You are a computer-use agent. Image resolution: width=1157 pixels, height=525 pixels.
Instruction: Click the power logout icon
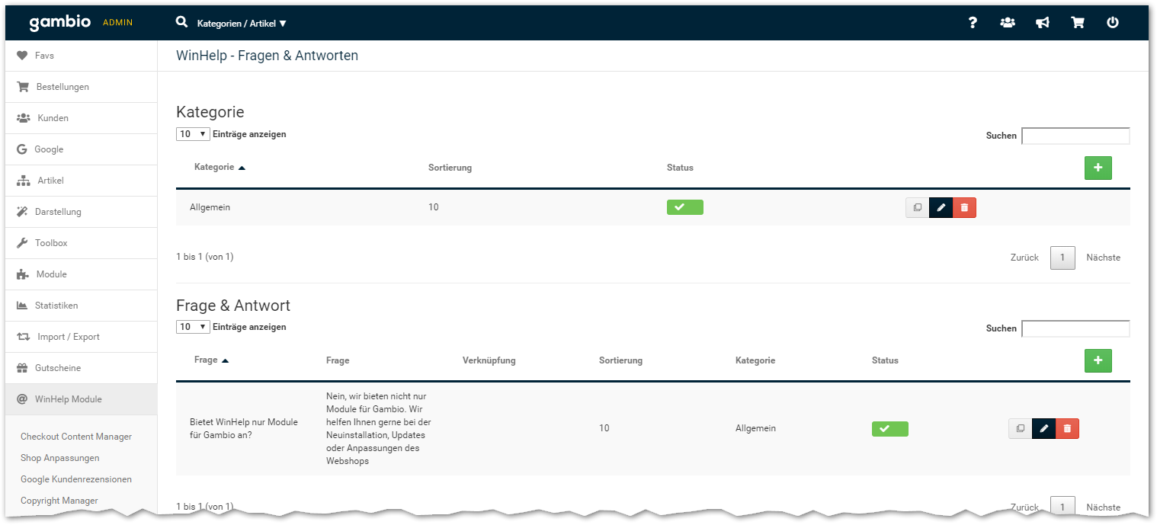tap(1113, 23)
